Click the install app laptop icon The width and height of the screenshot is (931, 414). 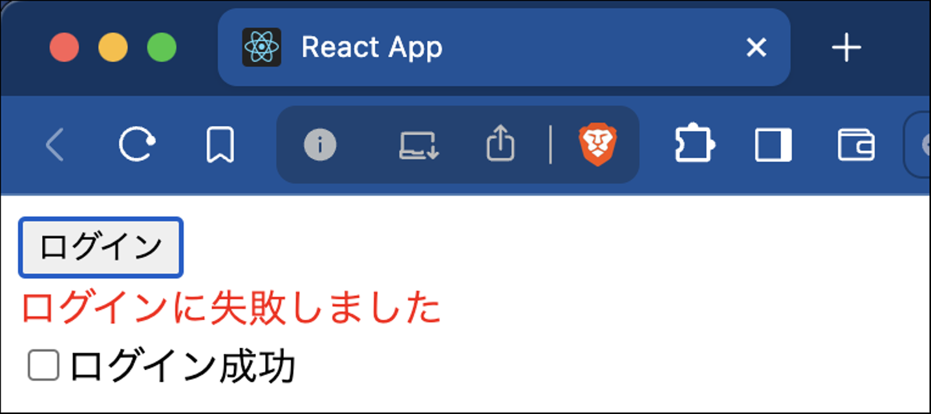(419, 145)
